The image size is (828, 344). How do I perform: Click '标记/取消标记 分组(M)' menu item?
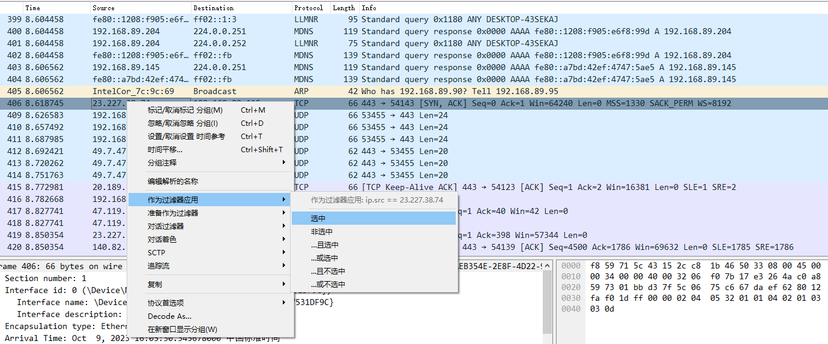coord(185,110)
